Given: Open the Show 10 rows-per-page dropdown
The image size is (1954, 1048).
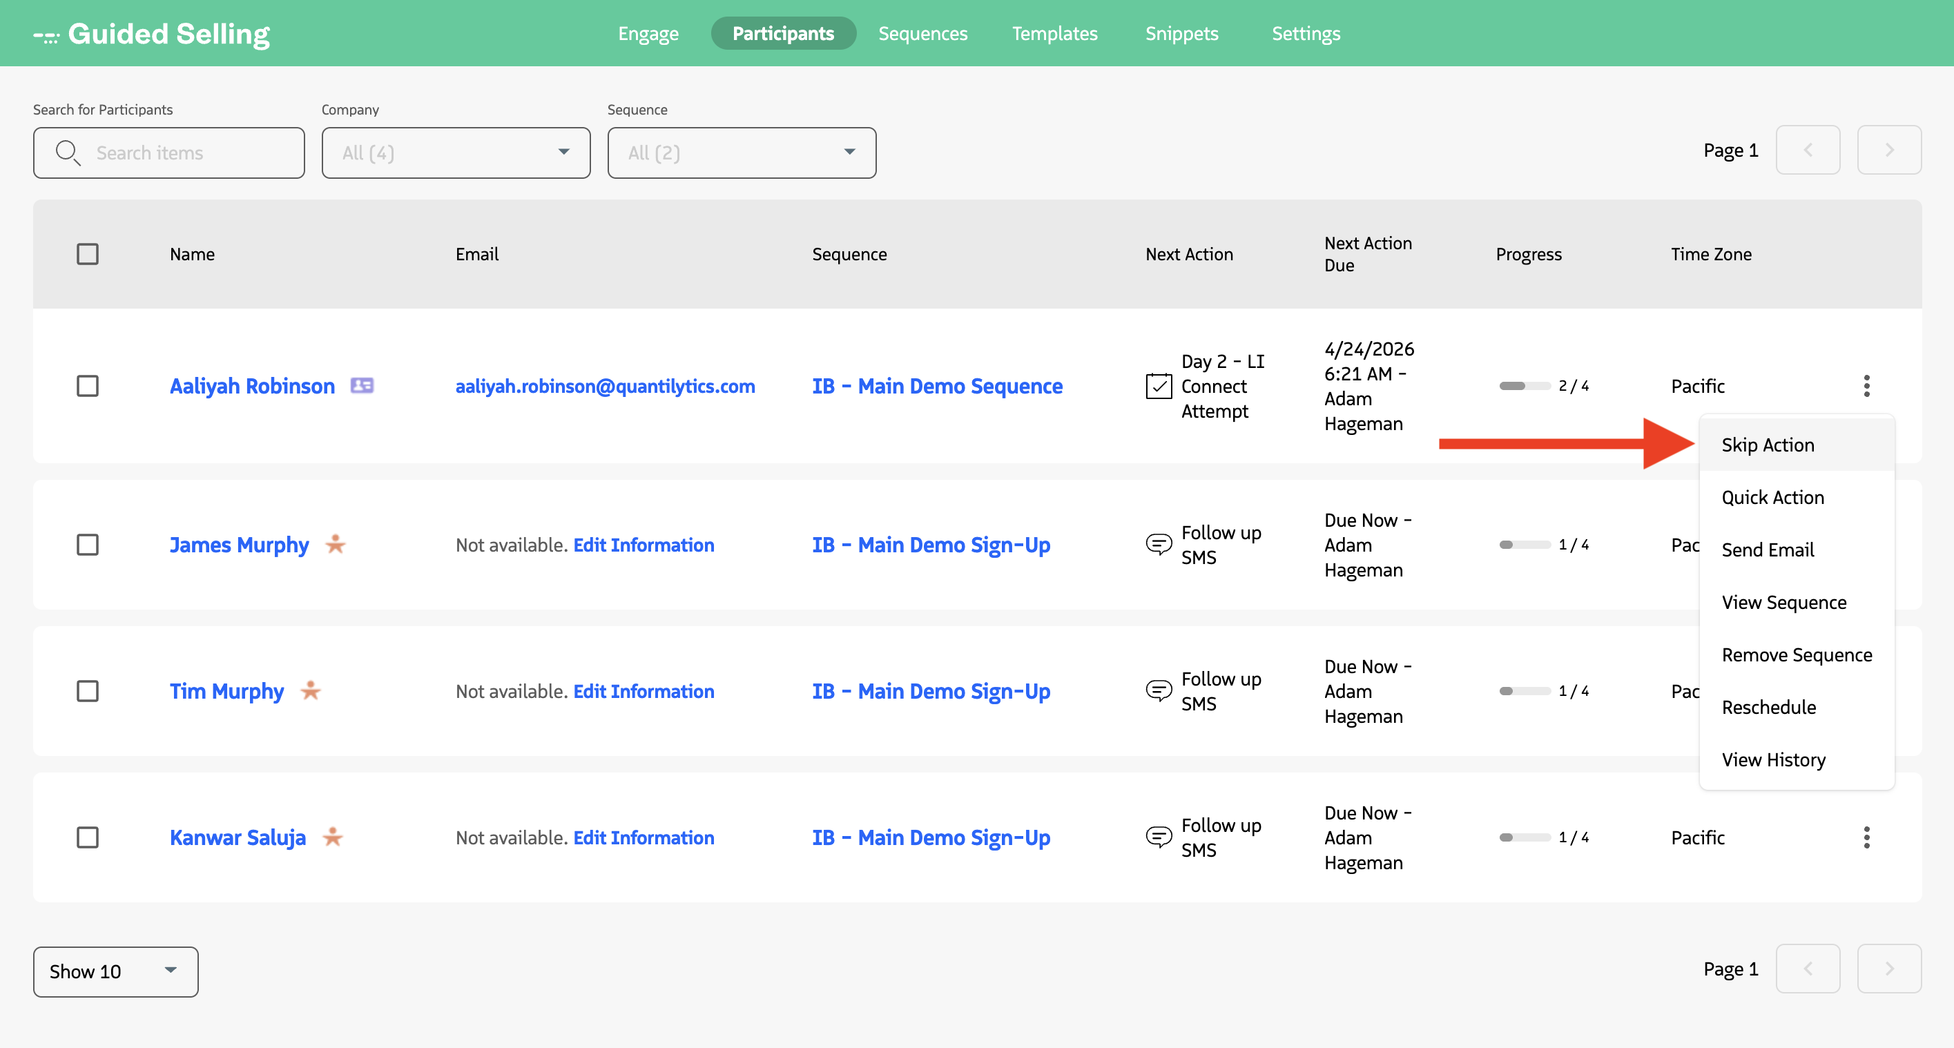Looking at the screenshot, I should [x=115, y=971].
